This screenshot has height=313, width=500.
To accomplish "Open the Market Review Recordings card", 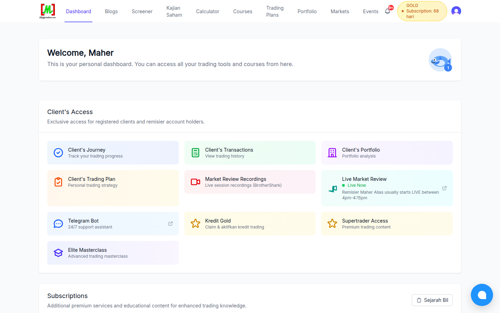I will coord(250,182).
